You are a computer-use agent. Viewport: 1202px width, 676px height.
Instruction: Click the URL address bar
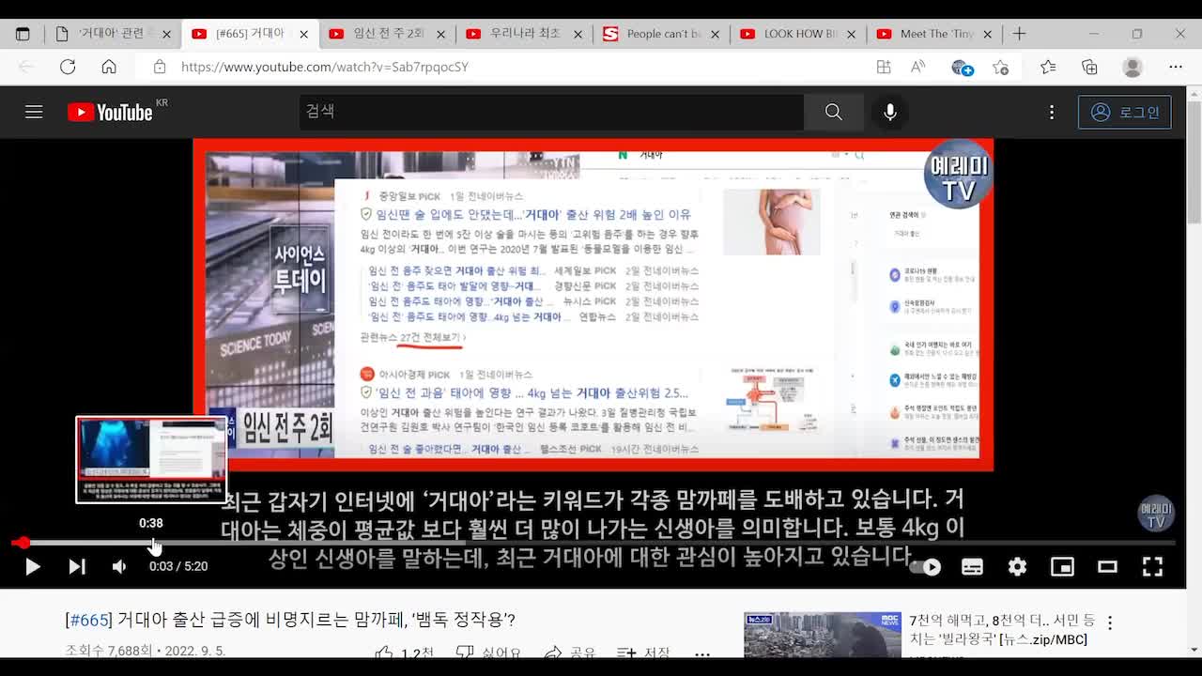(x=507, y=67)
